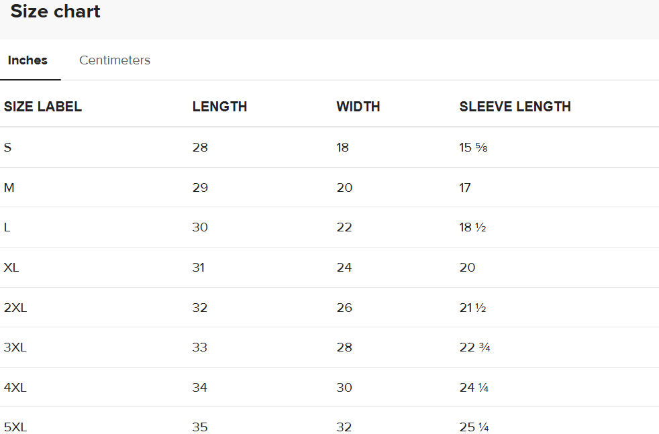Select the S size row label
Image resolution: width=659 pixels, height=434 pixels.
[x=7, y=148]
